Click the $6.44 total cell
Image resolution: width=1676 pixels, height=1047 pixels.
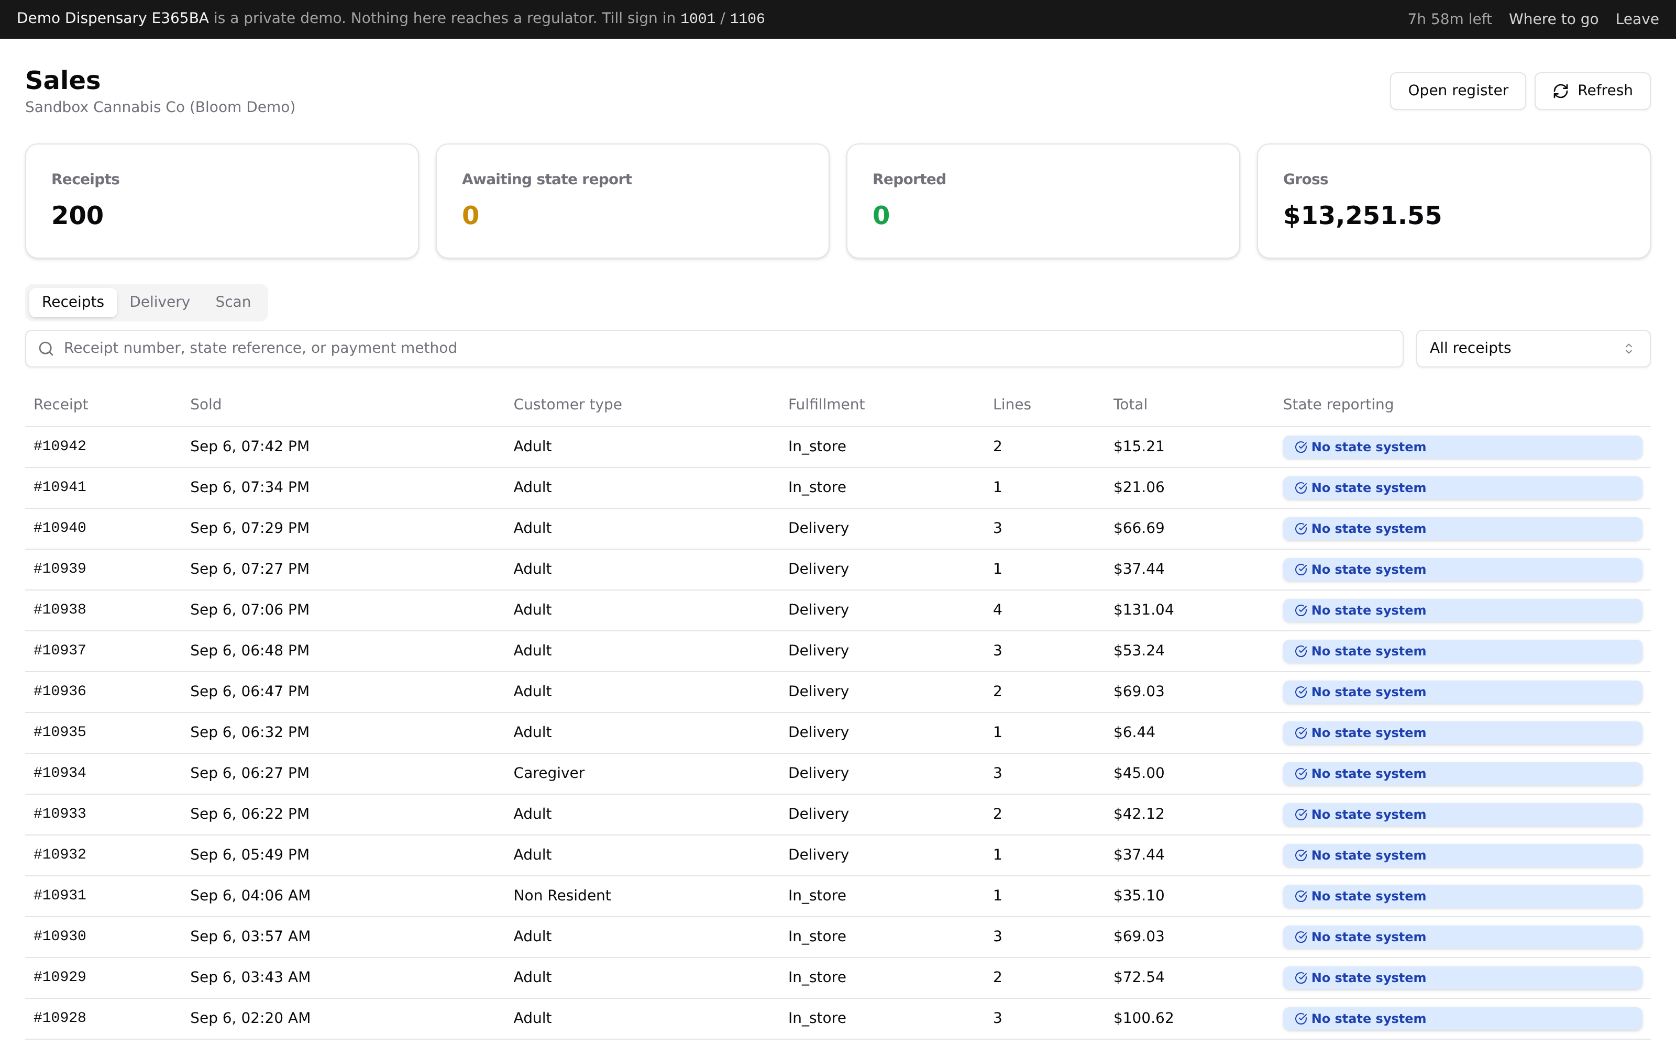click(x=1134, y=732)
